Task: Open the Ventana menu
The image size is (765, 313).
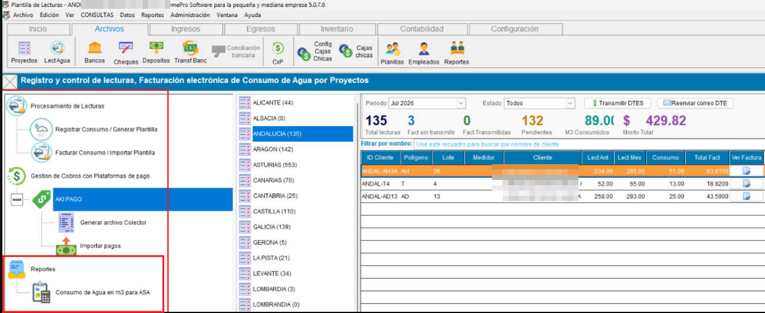Action: pyautogui.click(x=227, y=15)
